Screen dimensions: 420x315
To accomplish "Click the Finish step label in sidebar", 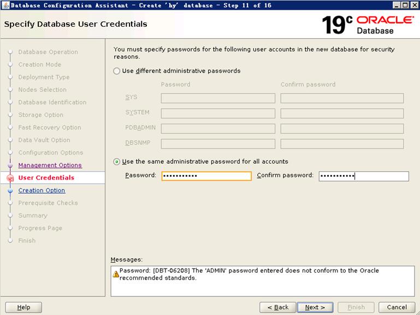I will 27,241.
